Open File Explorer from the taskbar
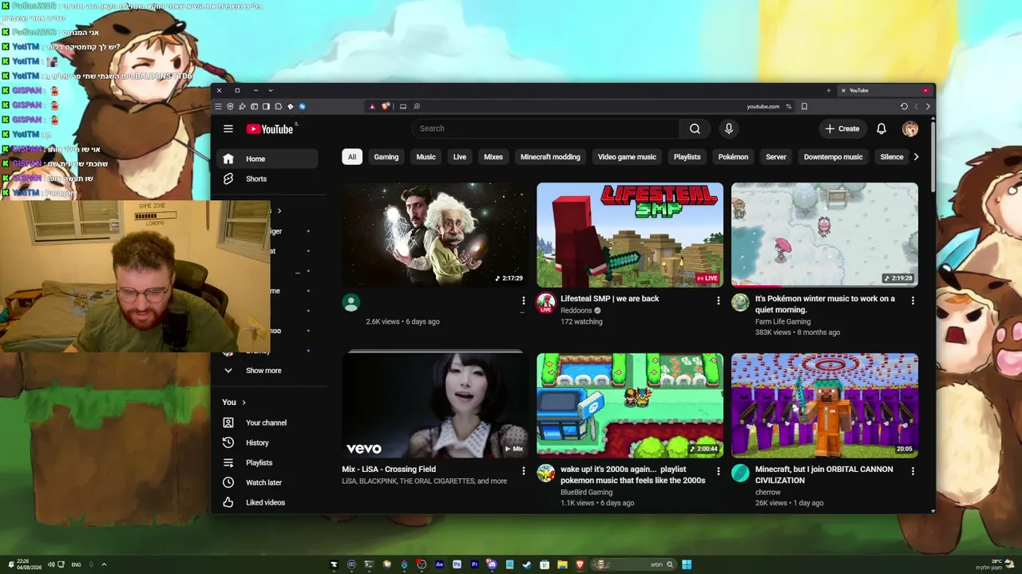Screen dimensions: 1022x574 point(562,564)
